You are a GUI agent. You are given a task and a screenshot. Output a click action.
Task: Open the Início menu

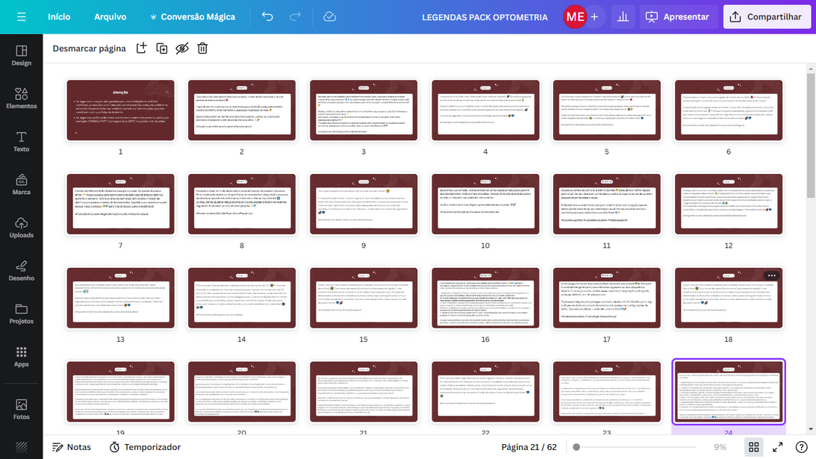pos(59,16)
